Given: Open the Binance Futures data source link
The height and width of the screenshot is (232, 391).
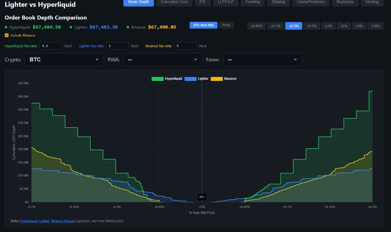Looking at the screenshot, I should (x=63, y=221).
